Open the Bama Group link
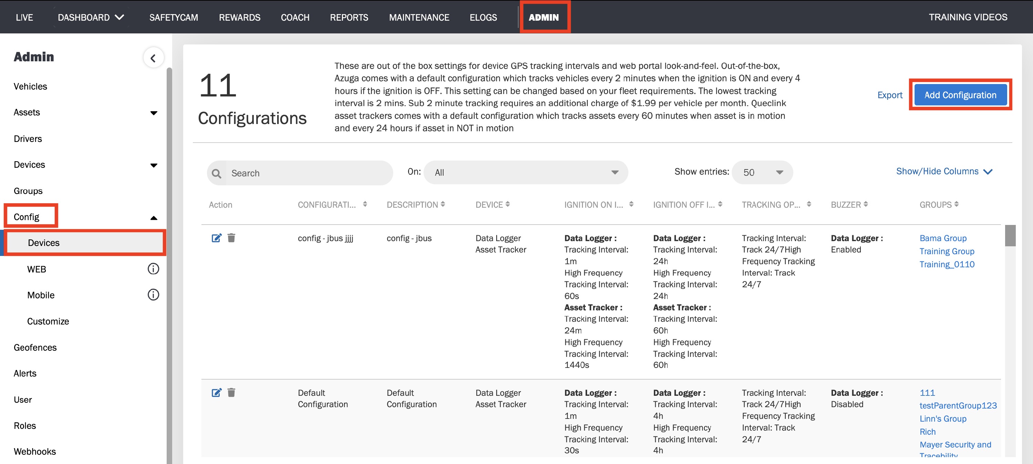 point(943,238)
